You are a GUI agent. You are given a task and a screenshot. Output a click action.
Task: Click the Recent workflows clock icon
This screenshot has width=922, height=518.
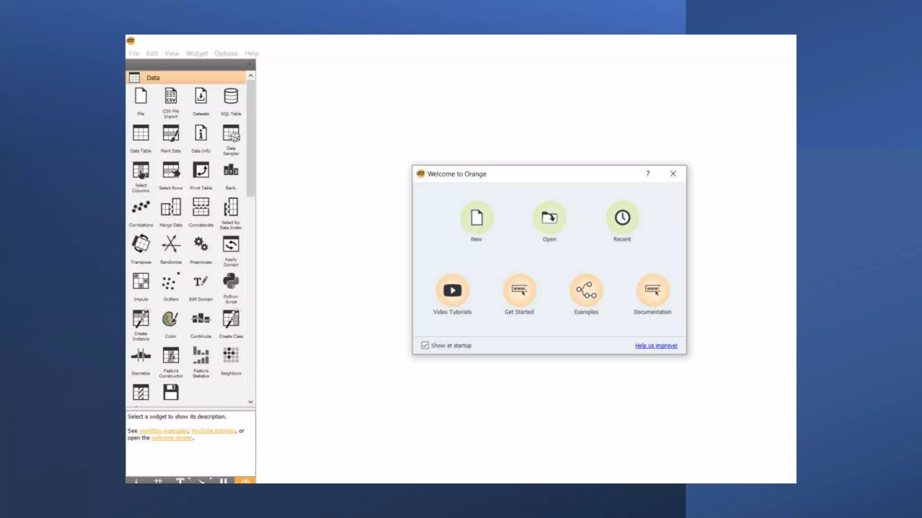[622, 218]
